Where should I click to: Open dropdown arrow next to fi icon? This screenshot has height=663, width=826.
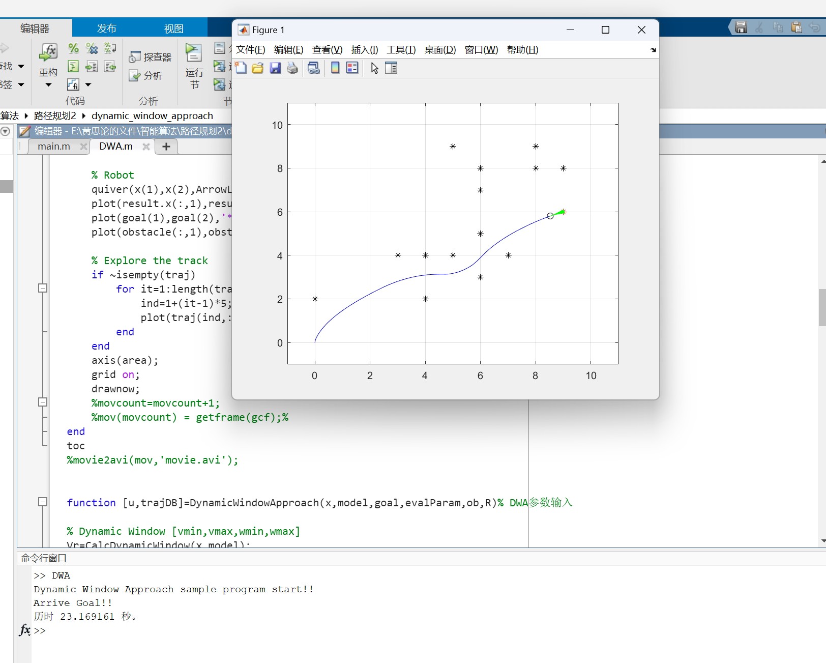click(x=88, y=85)
